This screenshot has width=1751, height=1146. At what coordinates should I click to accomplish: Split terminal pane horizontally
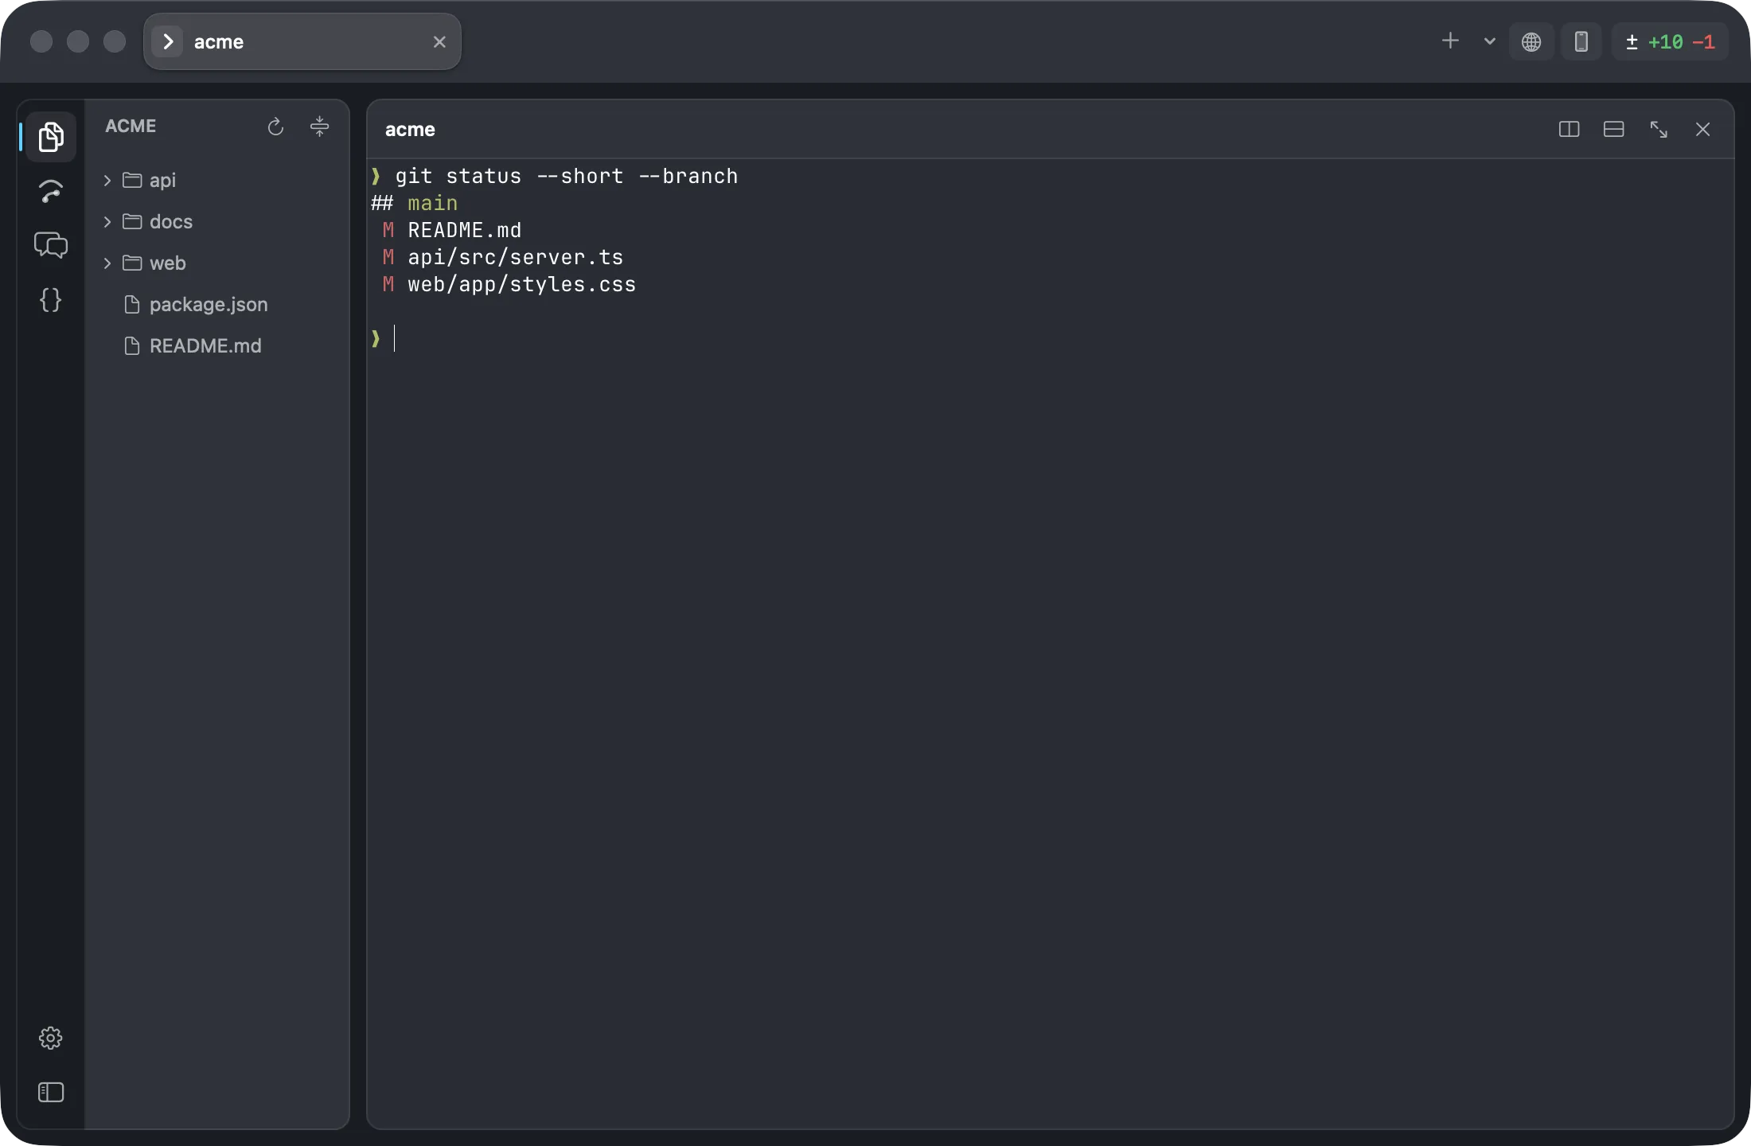point(1613,129)
